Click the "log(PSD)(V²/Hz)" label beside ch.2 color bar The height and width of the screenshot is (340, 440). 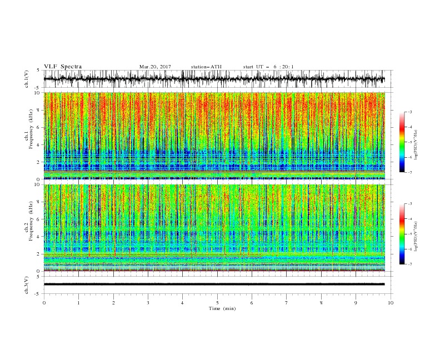point(416,236)
